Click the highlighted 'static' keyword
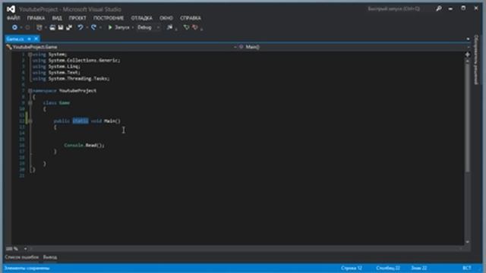This screenshot has width=486, height=273. point(80,121)
